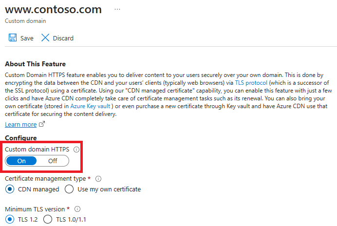Viewport: 337px width, 226px height.
Task: Click the Save button label
Action: (x=27, y=38)
